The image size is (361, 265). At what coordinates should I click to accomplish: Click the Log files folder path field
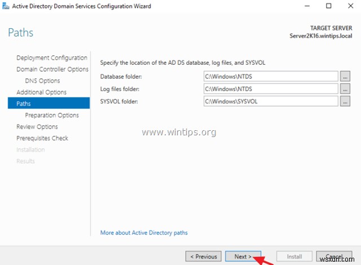pyautogui.click(x=271, y=89)
